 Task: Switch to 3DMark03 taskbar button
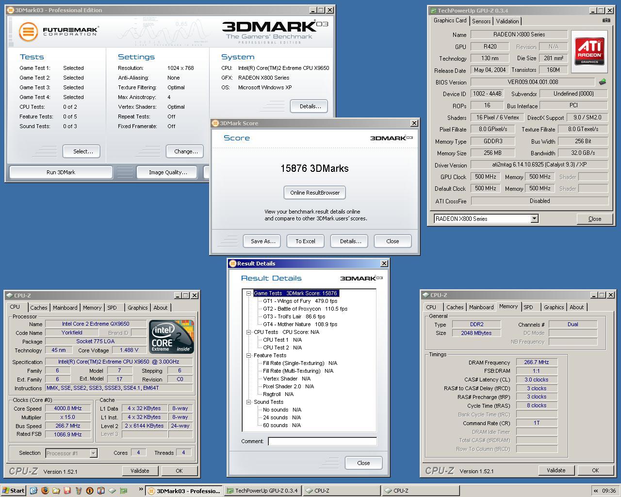[x=184, y=491]
